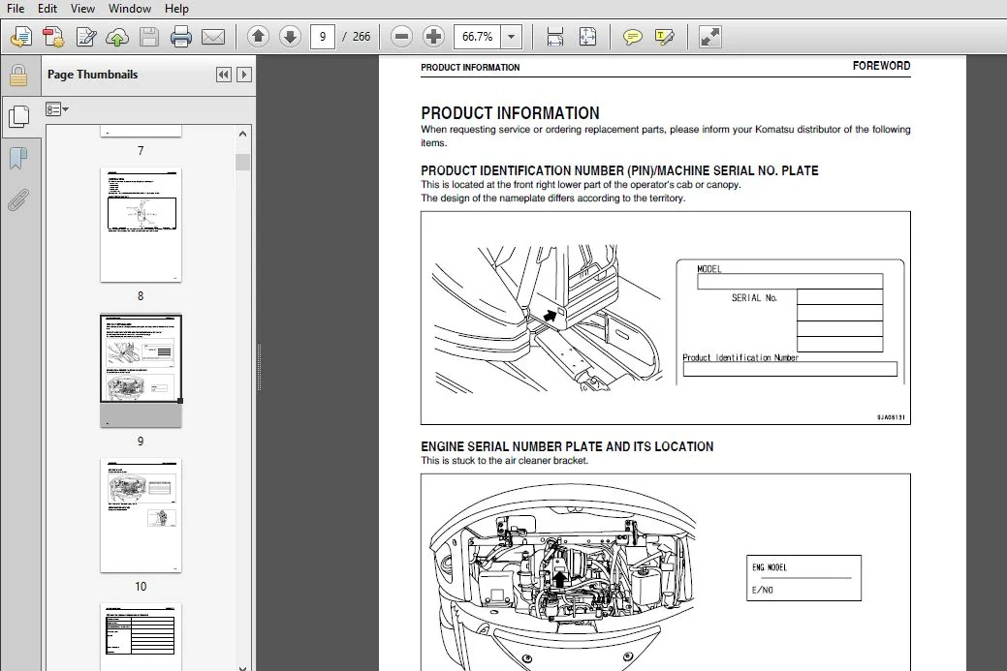The image size is (1007, 671).
Task: Select the page 10 thumbnail
Action: [141, 515]
